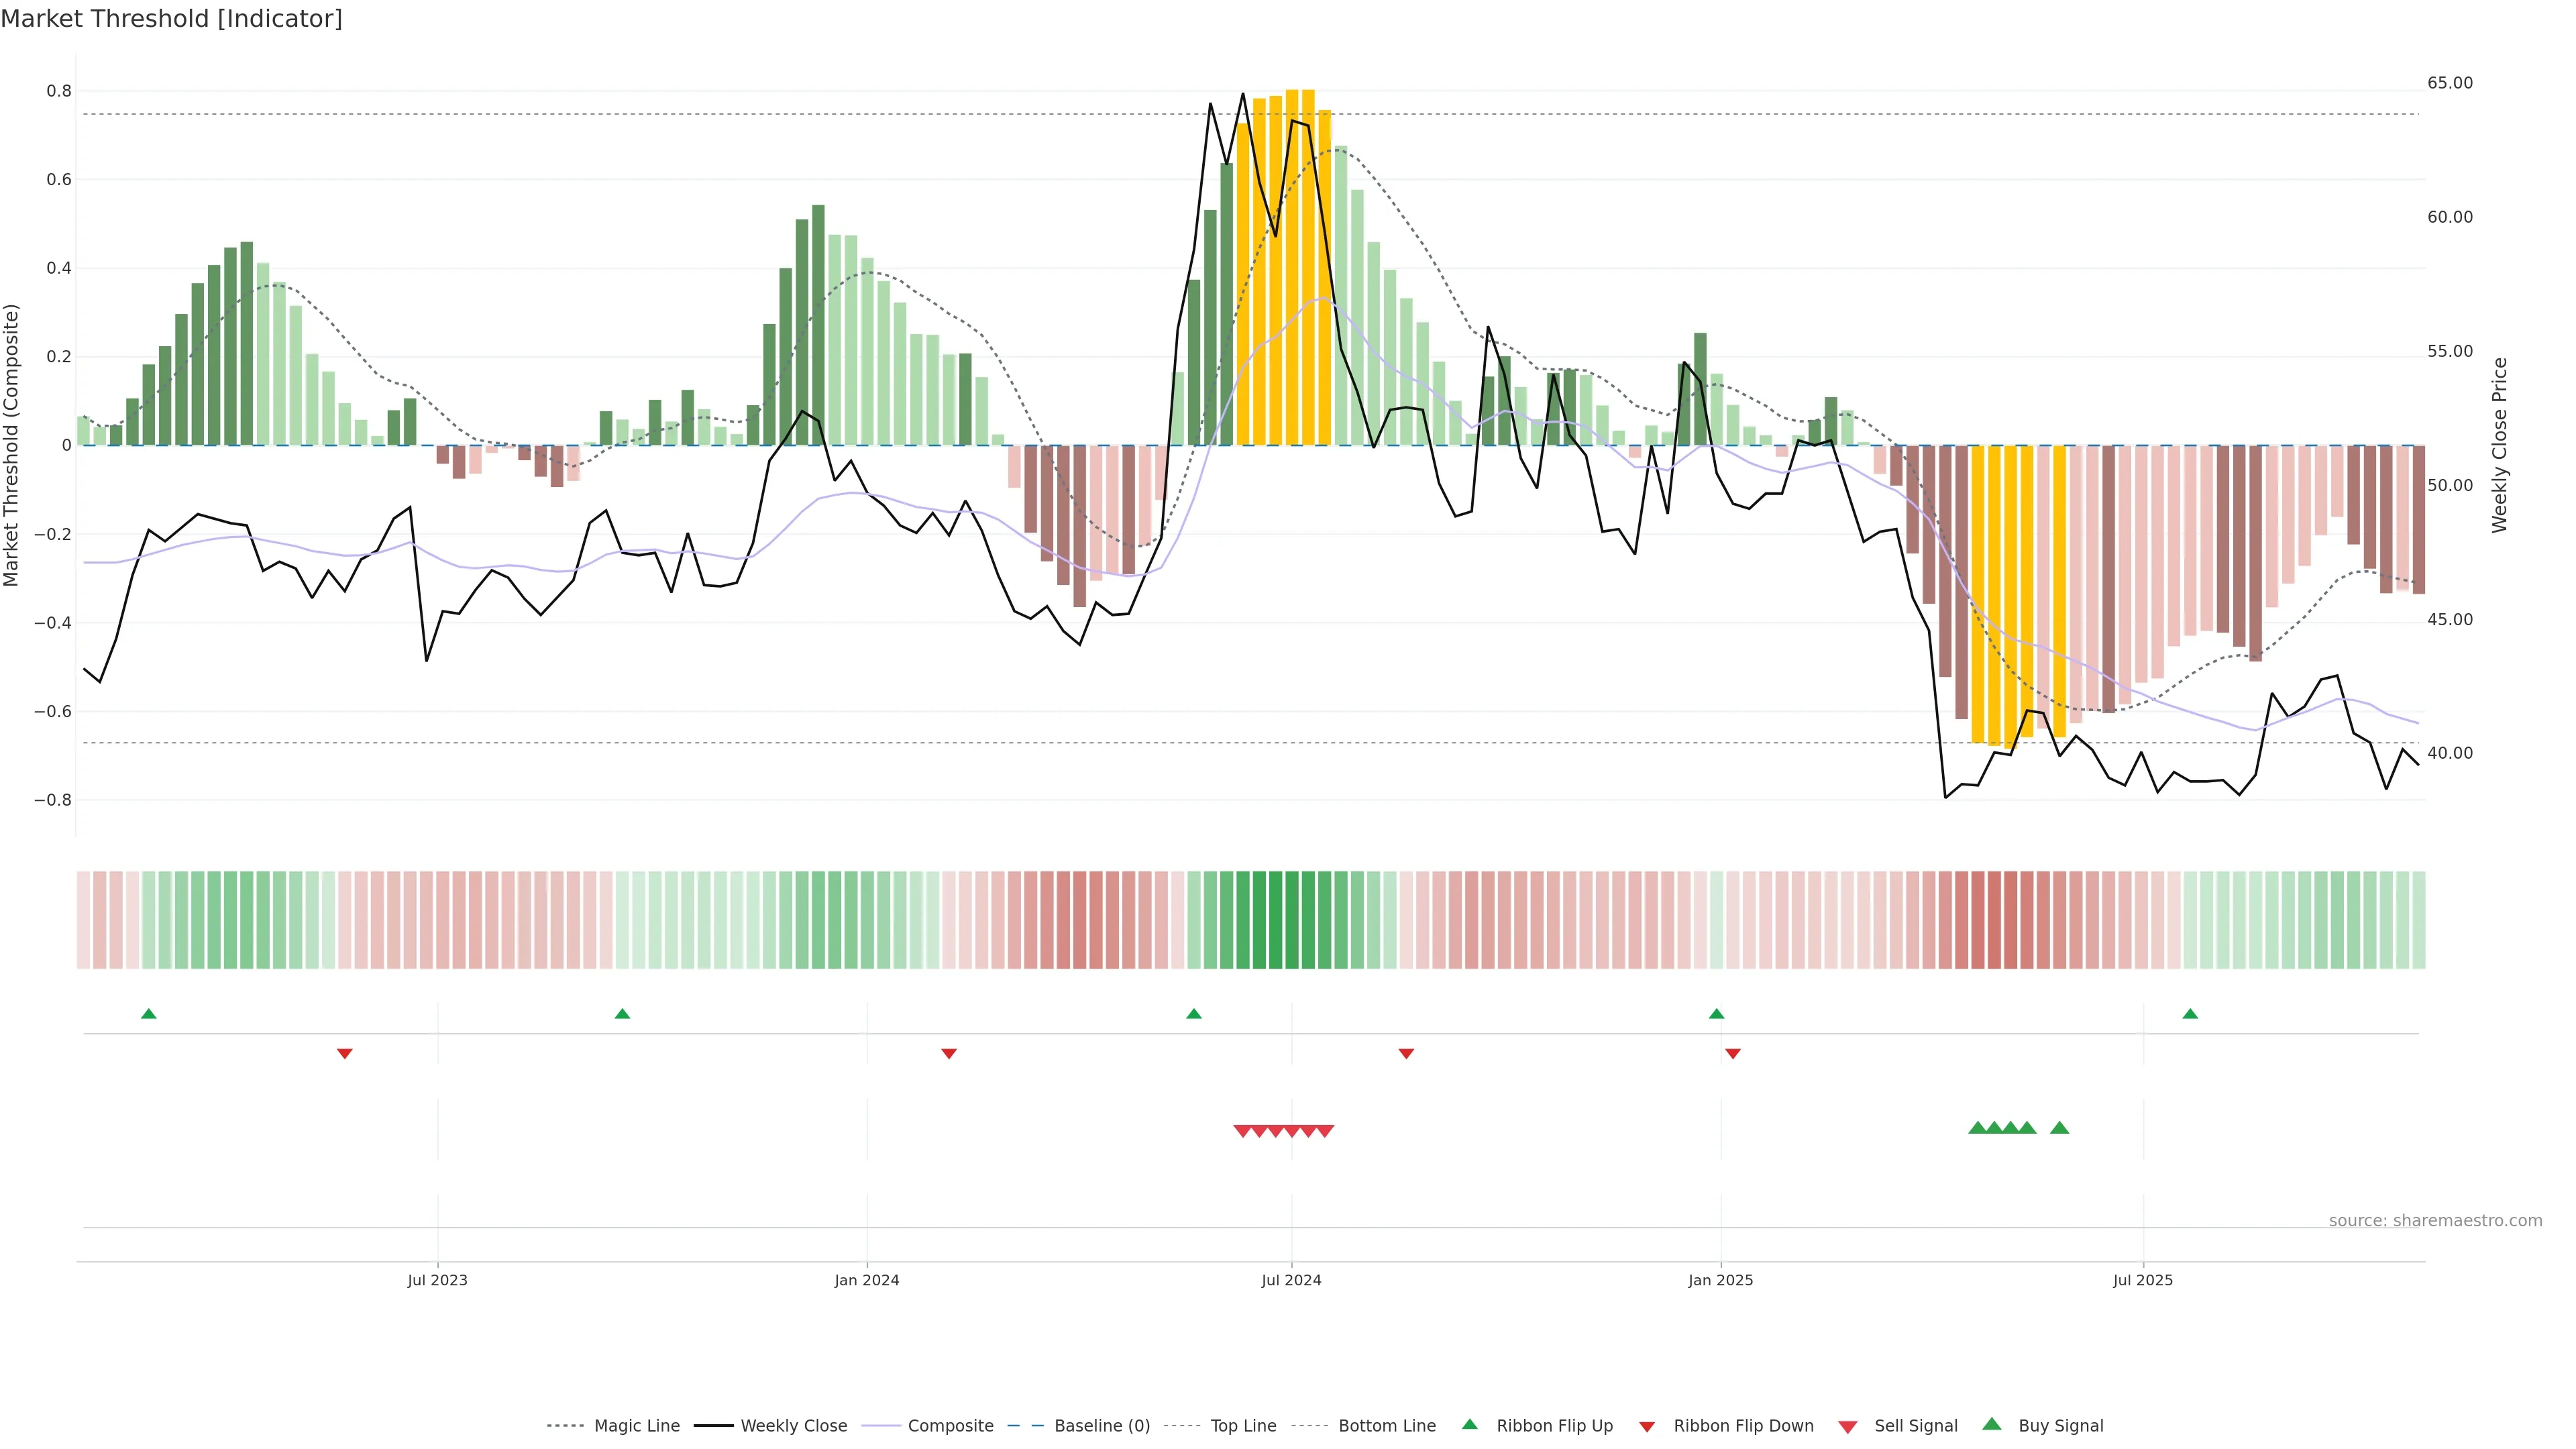Select the earliest Ribbon Flip Up marker
Screen dimensions: 2576x1449
pos(149,1014)
